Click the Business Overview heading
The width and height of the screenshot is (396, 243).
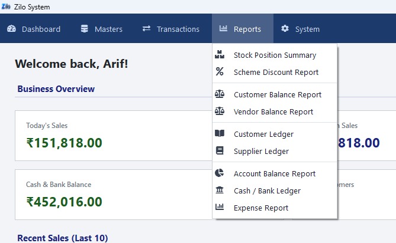56,89
